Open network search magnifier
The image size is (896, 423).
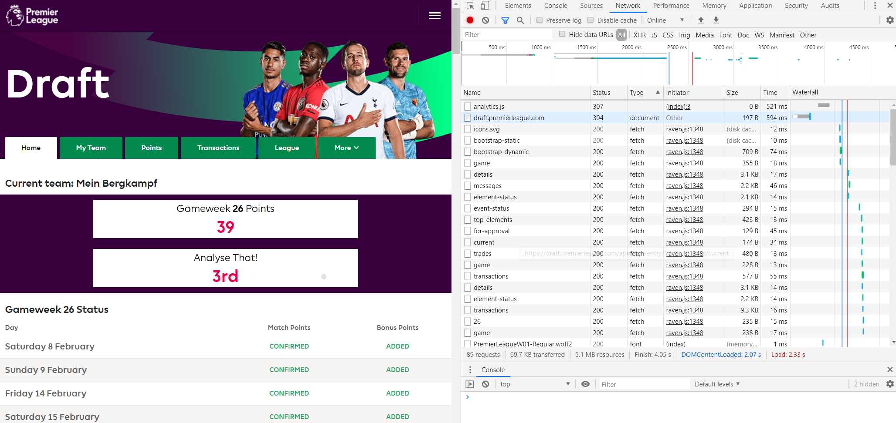520,20
